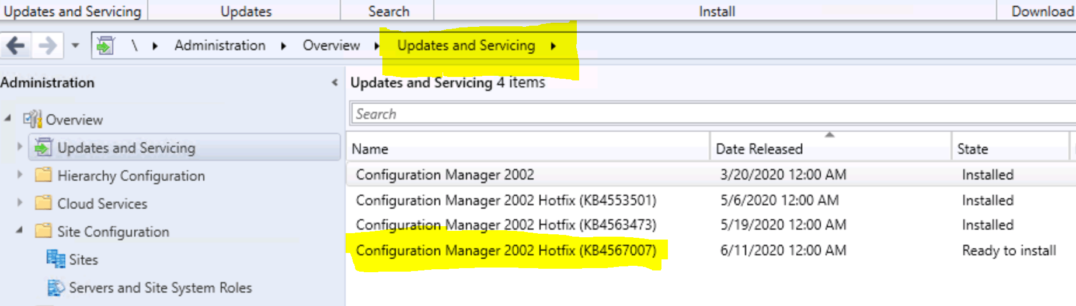Click the Overview node icon

[33, 119]
